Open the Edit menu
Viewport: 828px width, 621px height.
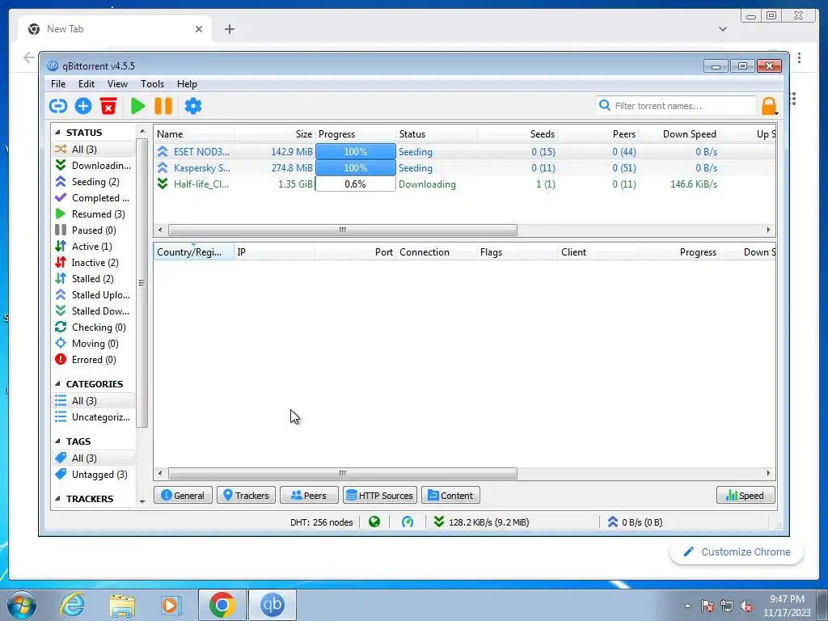pos(86,84)
